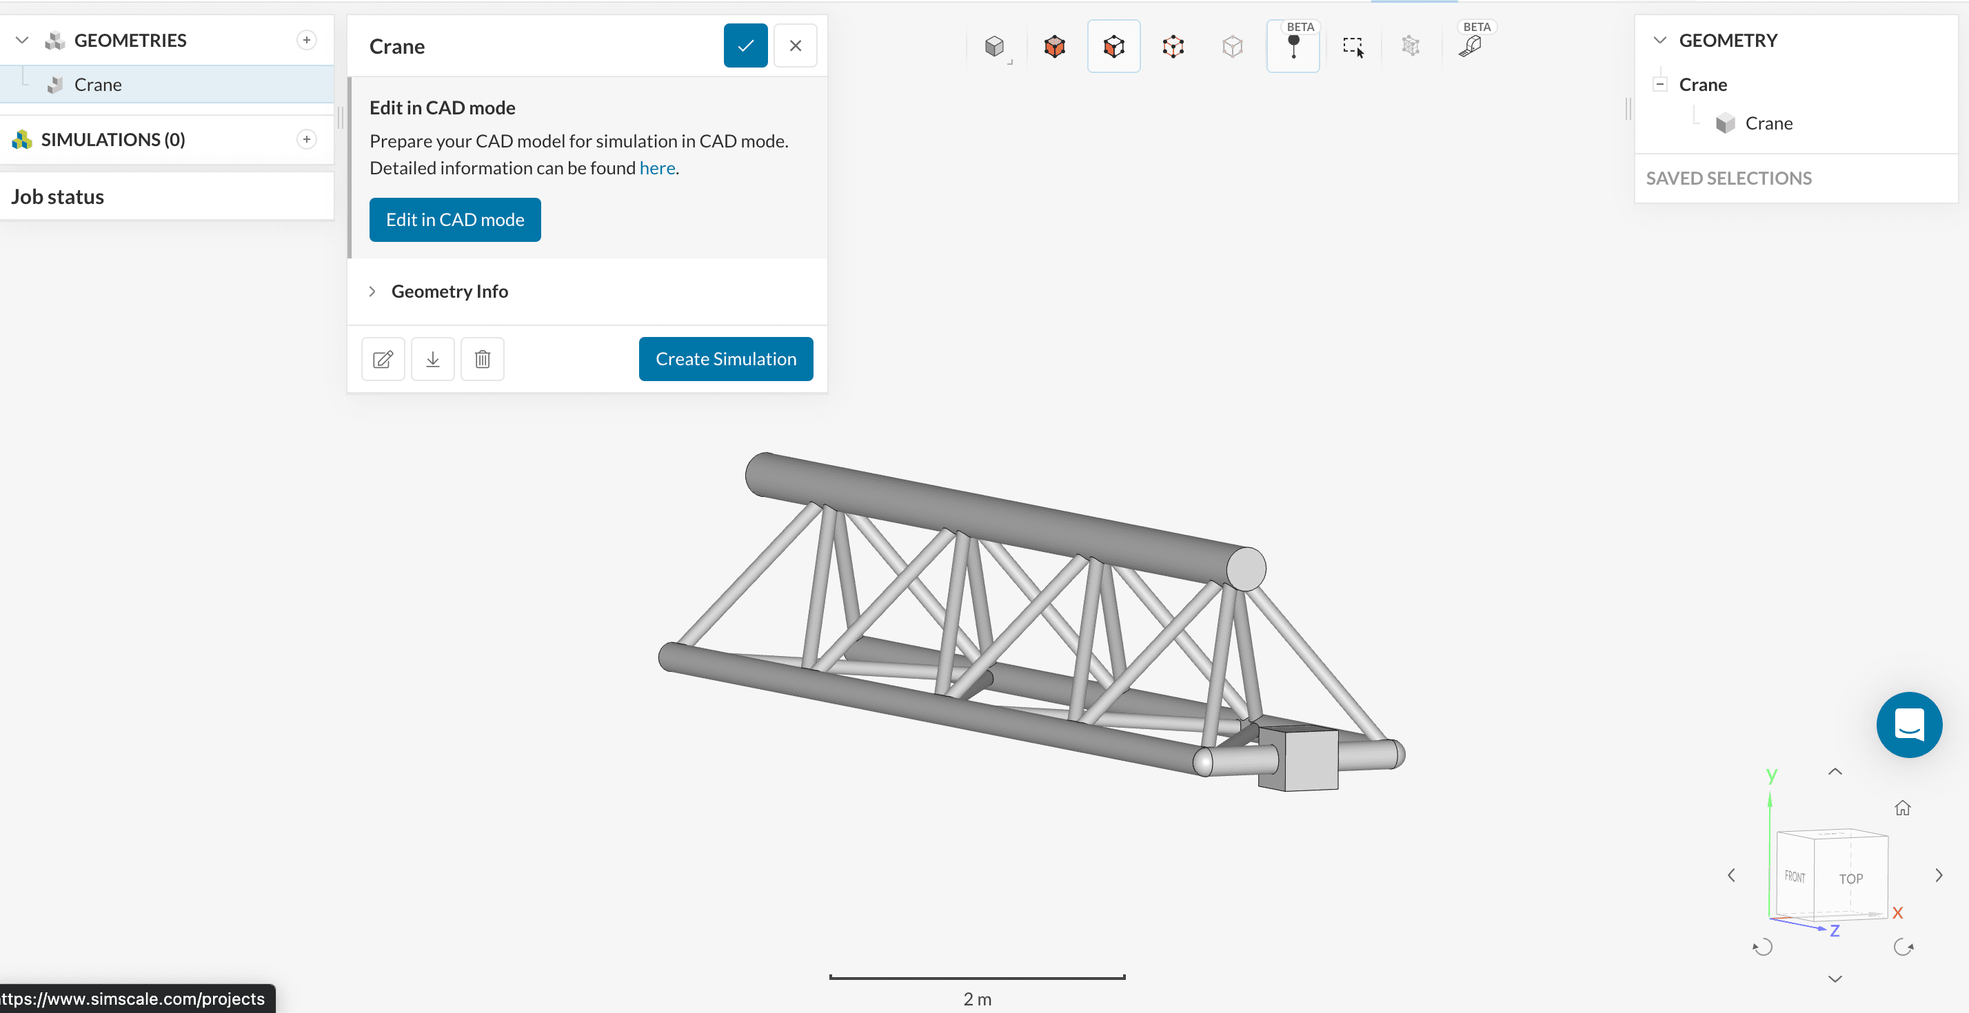Image resolution: width=1969 pixels, height=1013 pixels.
Task: Activate face selection mode icon
Action: tap(1113, 48)
